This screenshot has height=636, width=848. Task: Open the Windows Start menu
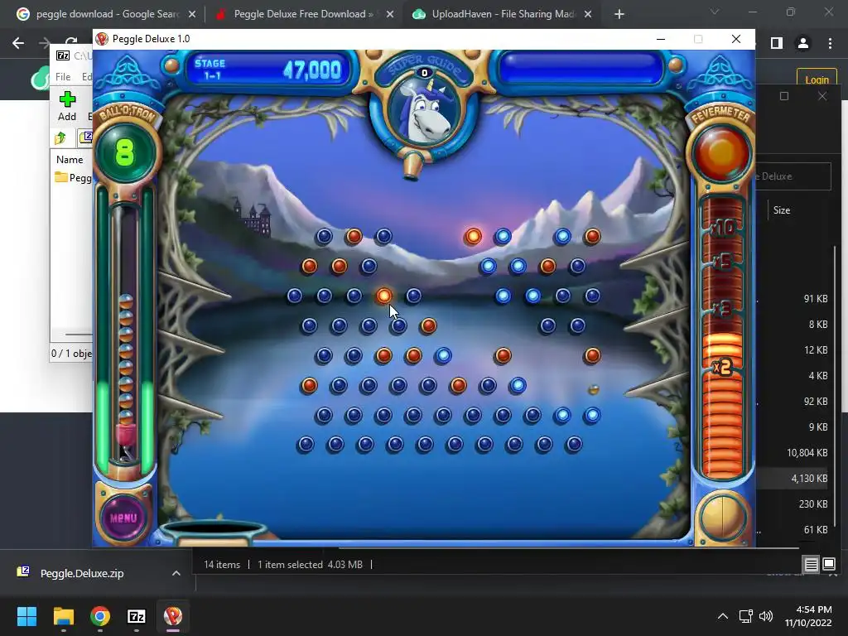coord(26,616)
